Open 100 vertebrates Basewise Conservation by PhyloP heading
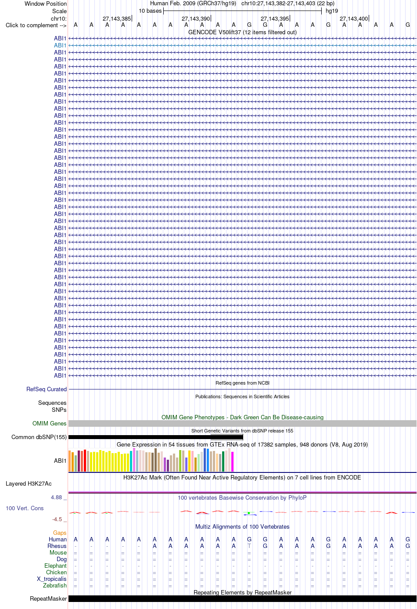Viewport: 417px width, 609px height. pyautogui.click(x=242, y=498)
